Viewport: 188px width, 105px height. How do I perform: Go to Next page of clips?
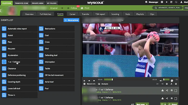click(x=142, y=104)
